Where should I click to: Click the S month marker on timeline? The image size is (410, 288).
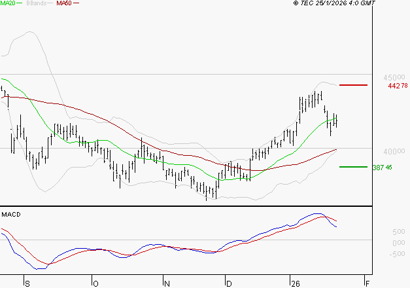click(x=27, y=283)
